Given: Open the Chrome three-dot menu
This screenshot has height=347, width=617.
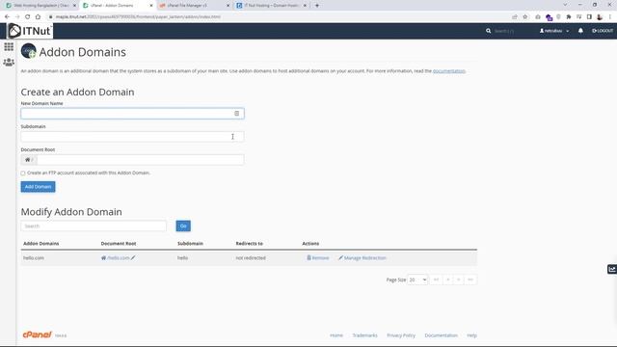Looking at the screenshot, I should point(610,17).
